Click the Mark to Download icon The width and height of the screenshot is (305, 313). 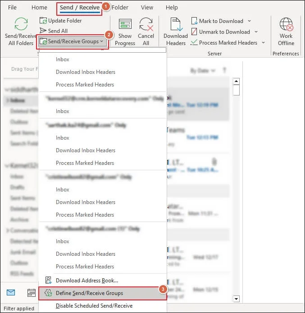(x=194, y=21)
